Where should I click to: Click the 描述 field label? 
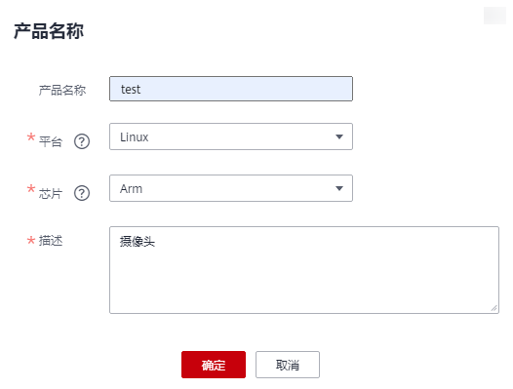(51, 241)
